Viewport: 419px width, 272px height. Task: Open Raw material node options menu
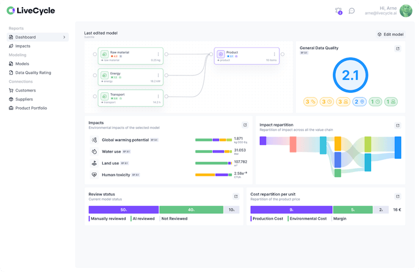(158, 54)
